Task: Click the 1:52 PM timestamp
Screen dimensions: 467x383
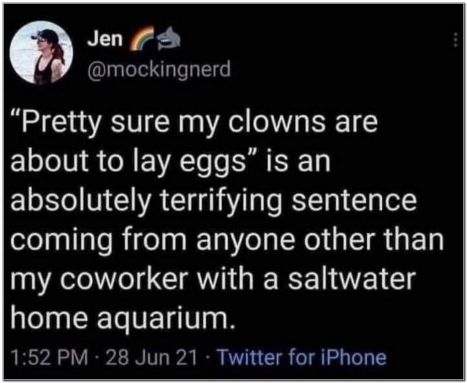Action: coord(49,357)
